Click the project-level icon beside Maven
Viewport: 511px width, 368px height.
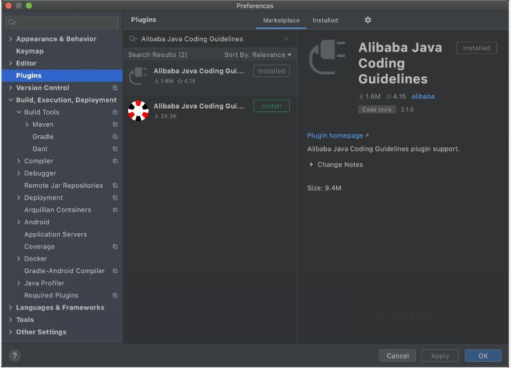point(115,125)
